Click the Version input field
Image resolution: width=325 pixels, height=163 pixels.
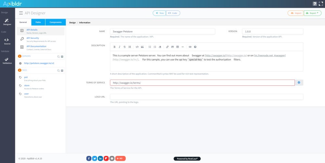[x=273, y=31]
